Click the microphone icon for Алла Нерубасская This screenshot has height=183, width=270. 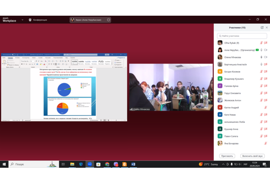coord(261,50)
